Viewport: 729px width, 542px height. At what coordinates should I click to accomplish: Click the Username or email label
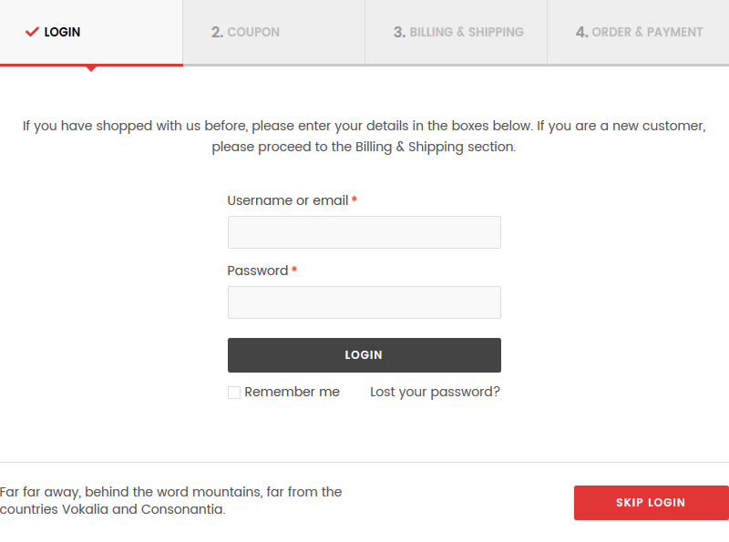point(288,200)
